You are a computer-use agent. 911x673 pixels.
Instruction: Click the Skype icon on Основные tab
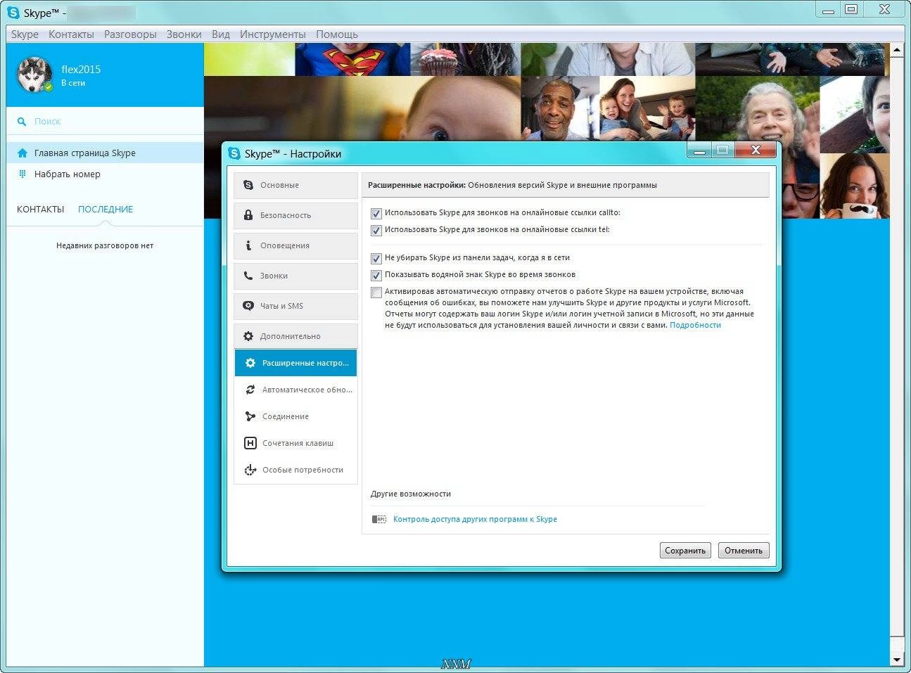[x=248, y=185]
